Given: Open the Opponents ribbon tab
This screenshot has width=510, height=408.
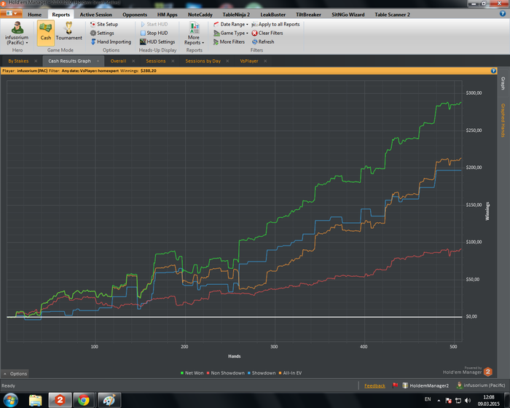Looking at the screenshot, I should 135,15.
